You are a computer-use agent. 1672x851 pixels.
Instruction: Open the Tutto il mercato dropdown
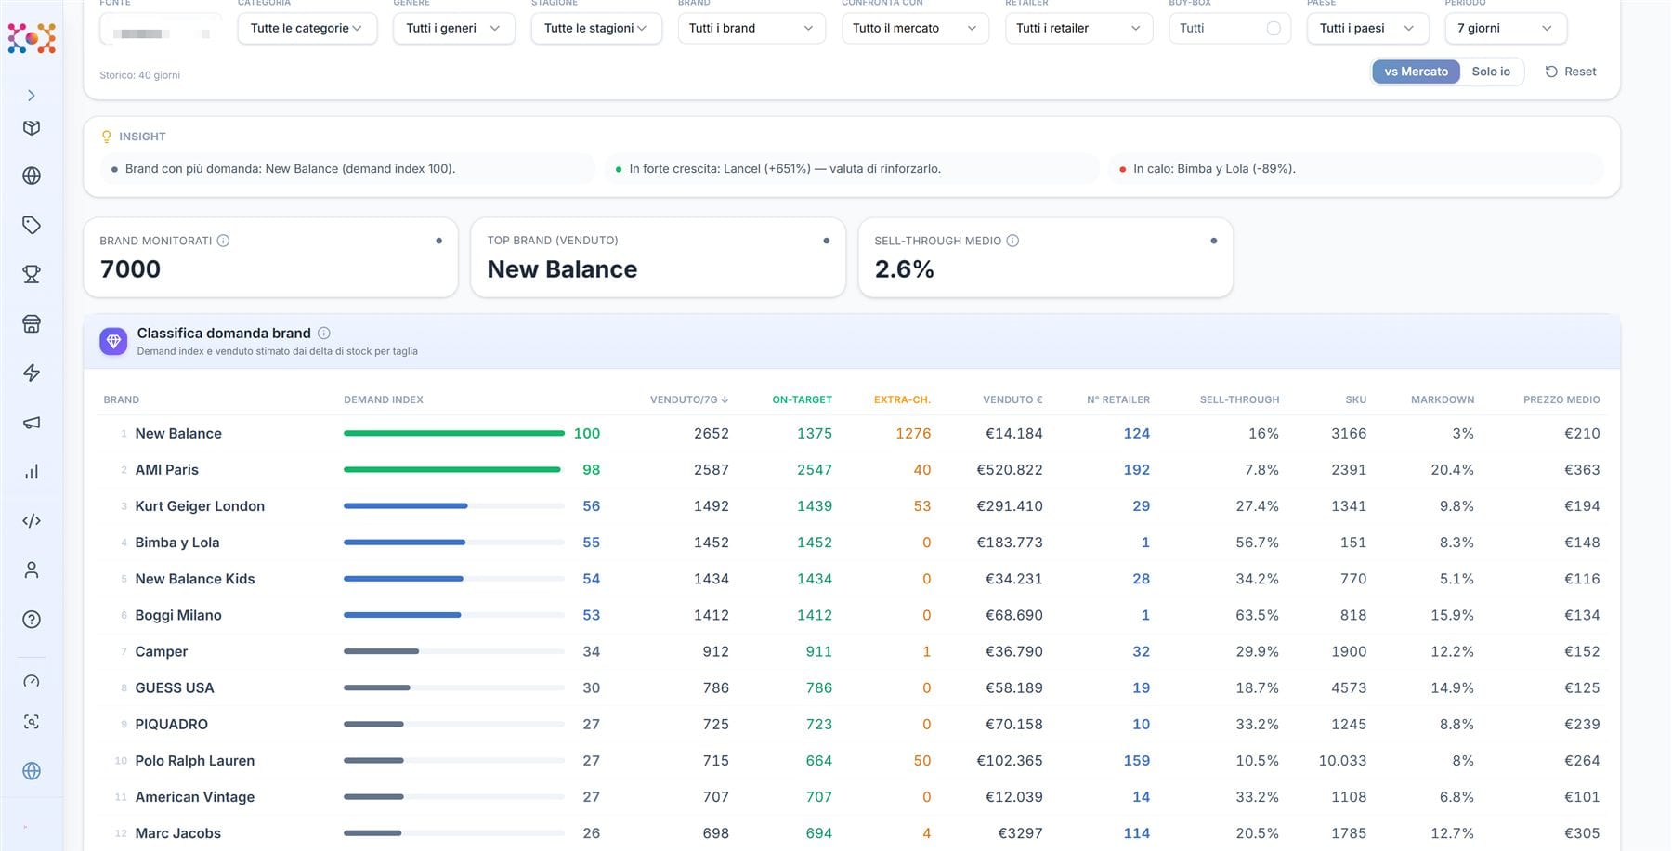pyautogui.click(x=915, y=28)
